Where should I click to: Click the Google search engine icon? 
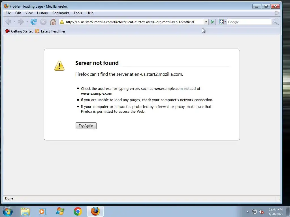pos(221,22)
